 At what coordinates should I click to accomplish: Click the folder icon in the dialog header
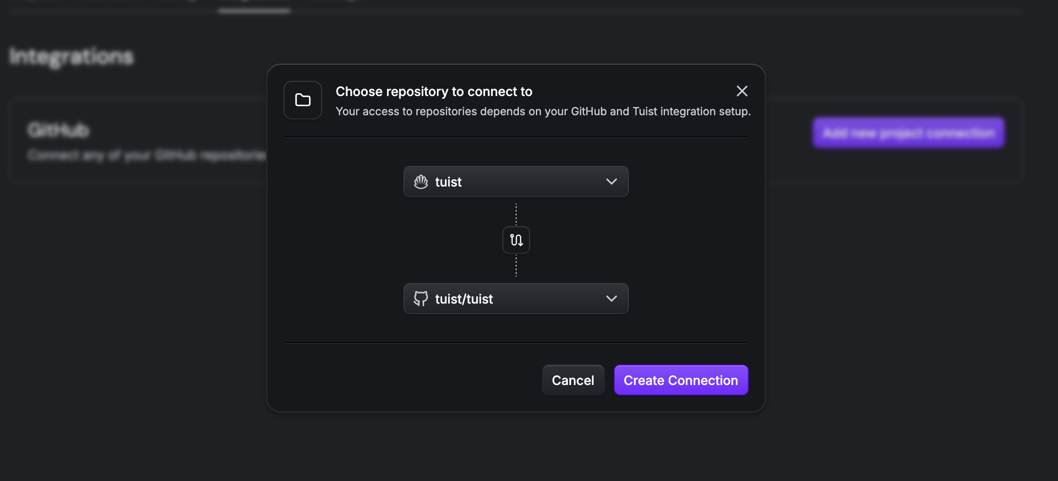coord(303,100)
